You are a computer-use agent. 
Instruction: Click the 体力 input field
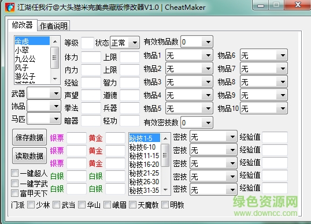(x=91, y=57)
